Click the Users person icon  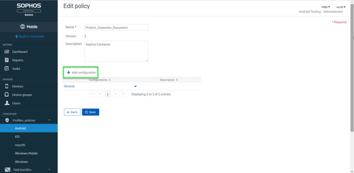[7, 103]
